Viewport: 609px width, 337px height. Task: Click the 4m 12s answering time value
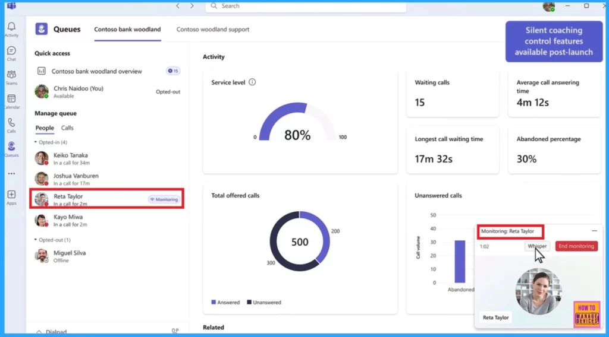click(532, 103)
